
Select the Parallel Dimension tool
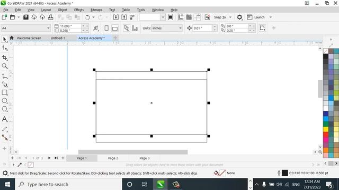coord(5,129)
